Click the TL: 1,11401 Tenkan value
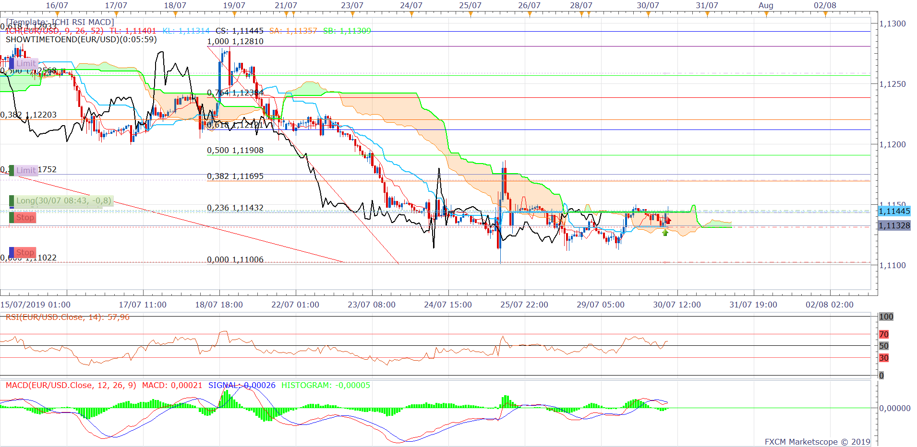The height and width of the screenshot is (447, 917). click(x=133, y=31)
